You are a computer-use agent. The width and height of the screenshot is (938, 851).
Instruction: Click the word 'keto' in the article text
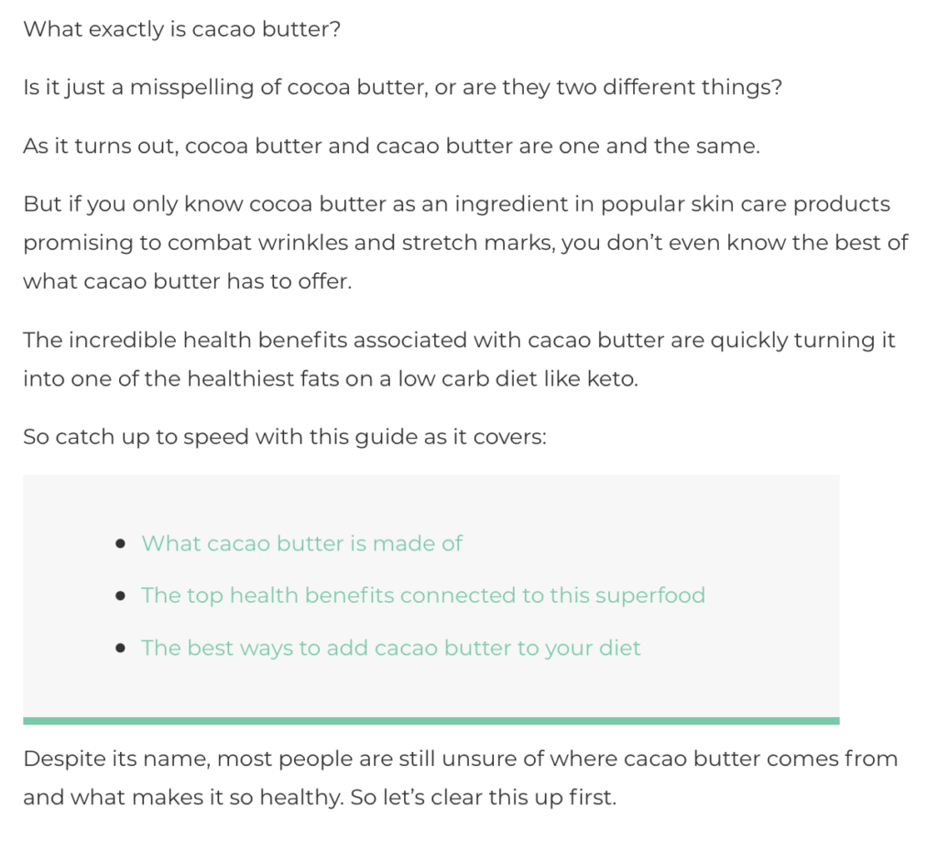click(x=610, y=379)
